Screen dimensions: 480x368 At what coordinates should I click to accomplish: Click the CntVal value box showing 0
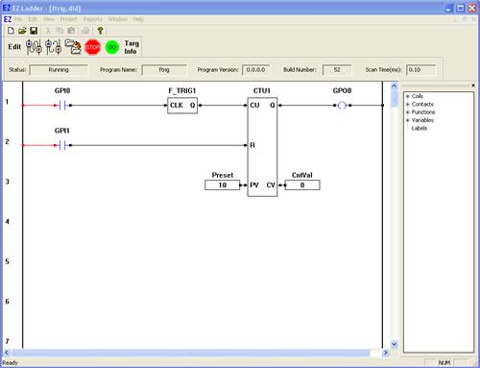(302, 185)
